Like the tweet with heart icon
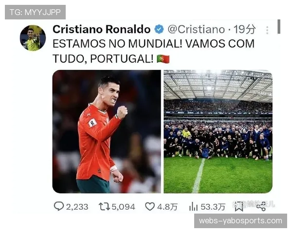The height and width of the screenshot is (233, 292). coord(150,207)
